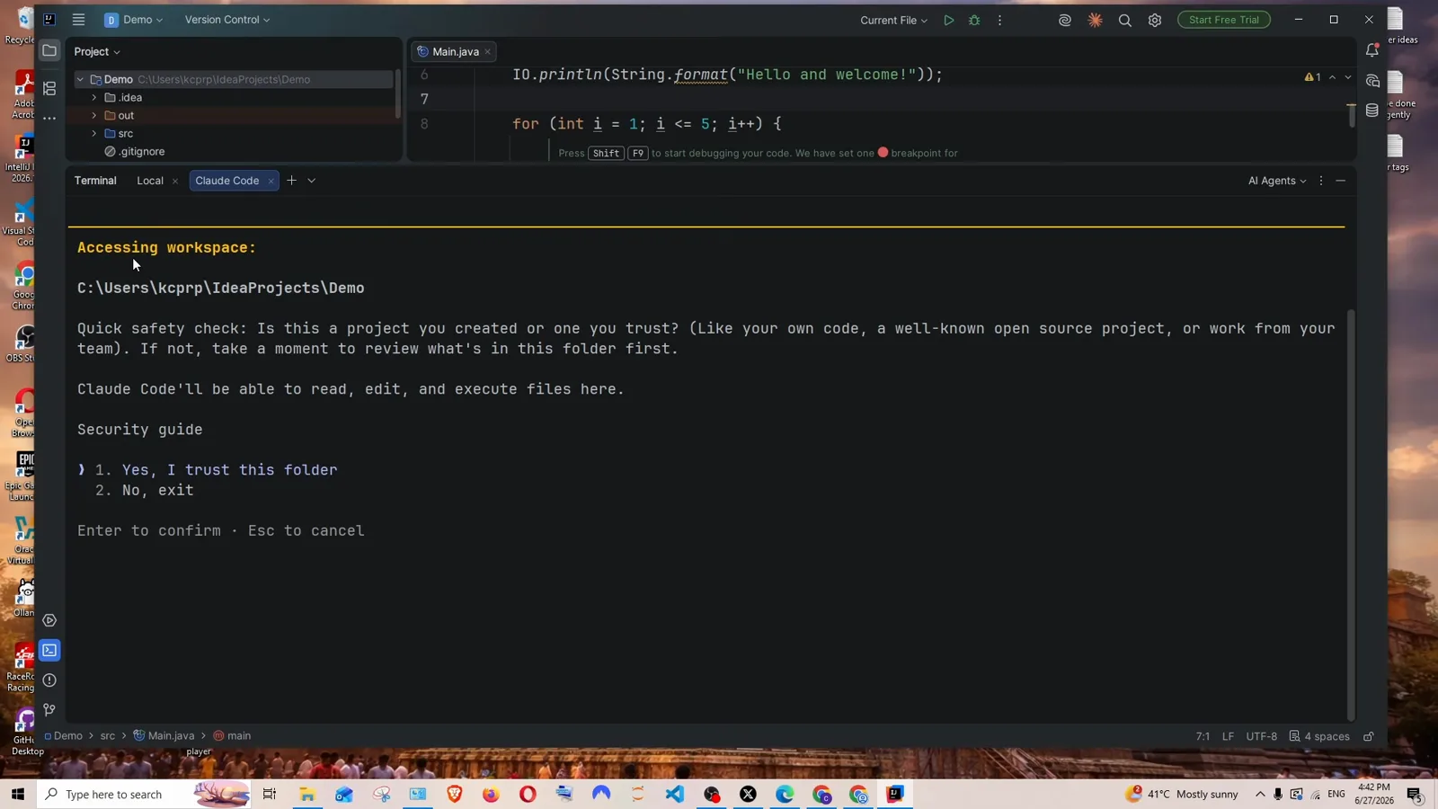Screen dimensions: 1438x809
Task: Open the AI Assistant swirl icon
Action: point(1065,20)
